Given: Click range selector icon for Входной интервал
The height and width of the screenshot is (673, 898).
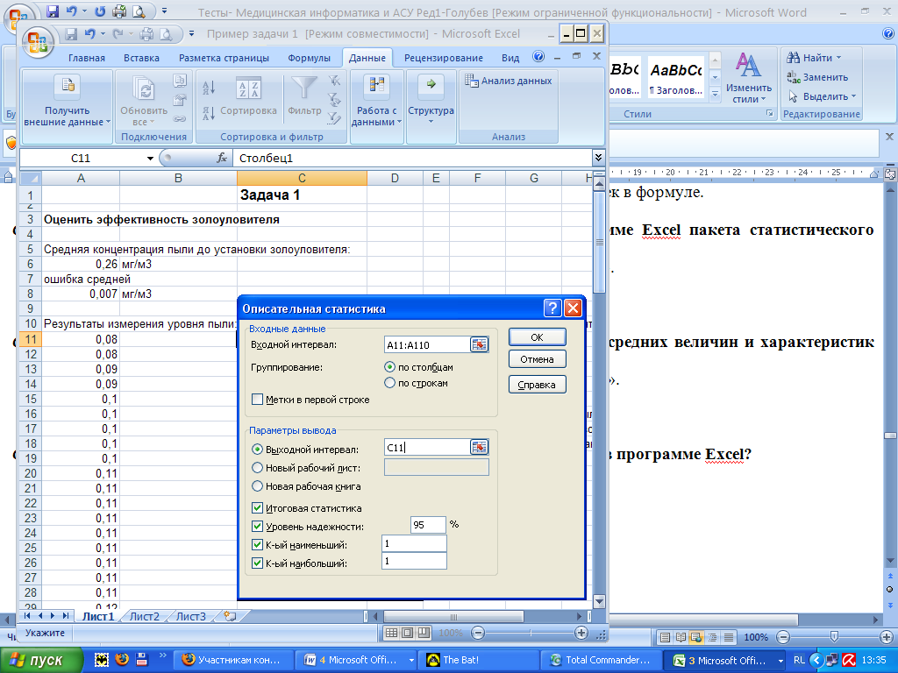Looking at the screenshot, I should point(479,344).
